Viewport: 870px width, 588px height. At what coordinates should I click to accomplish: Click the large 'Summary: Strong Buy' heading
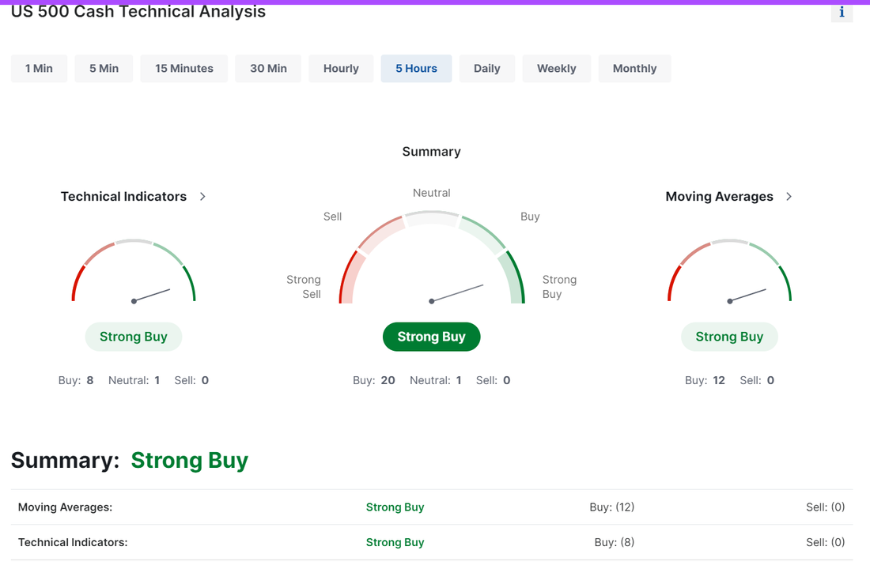(x=130, y=460)
